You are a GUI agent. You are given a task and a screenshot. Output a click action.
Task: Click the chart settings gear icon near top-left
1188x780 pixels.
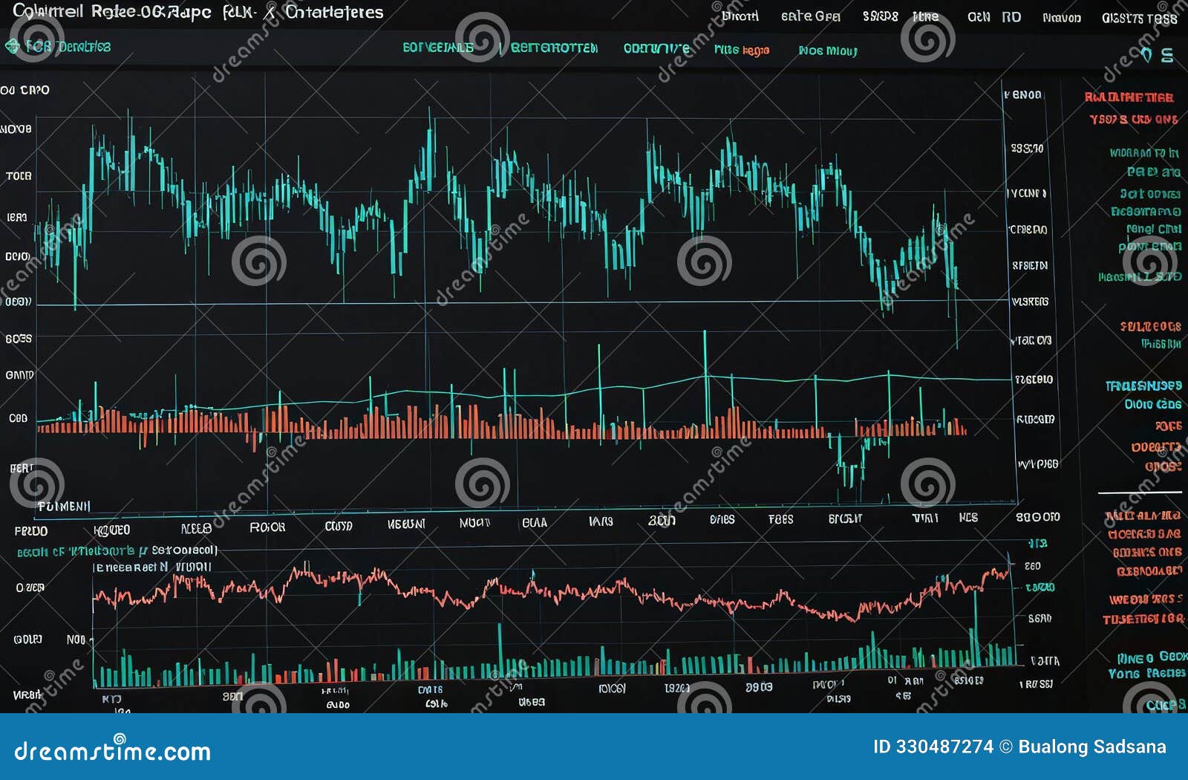point(11,45)
